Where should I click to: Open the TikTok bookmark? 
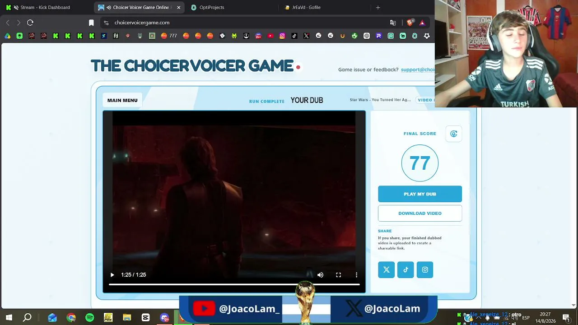pos(294,36)
